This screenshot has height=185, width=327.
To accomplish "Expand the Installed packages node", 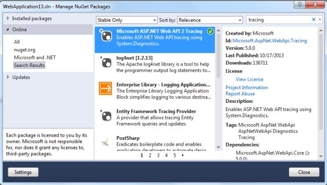I will coord(8,18).
